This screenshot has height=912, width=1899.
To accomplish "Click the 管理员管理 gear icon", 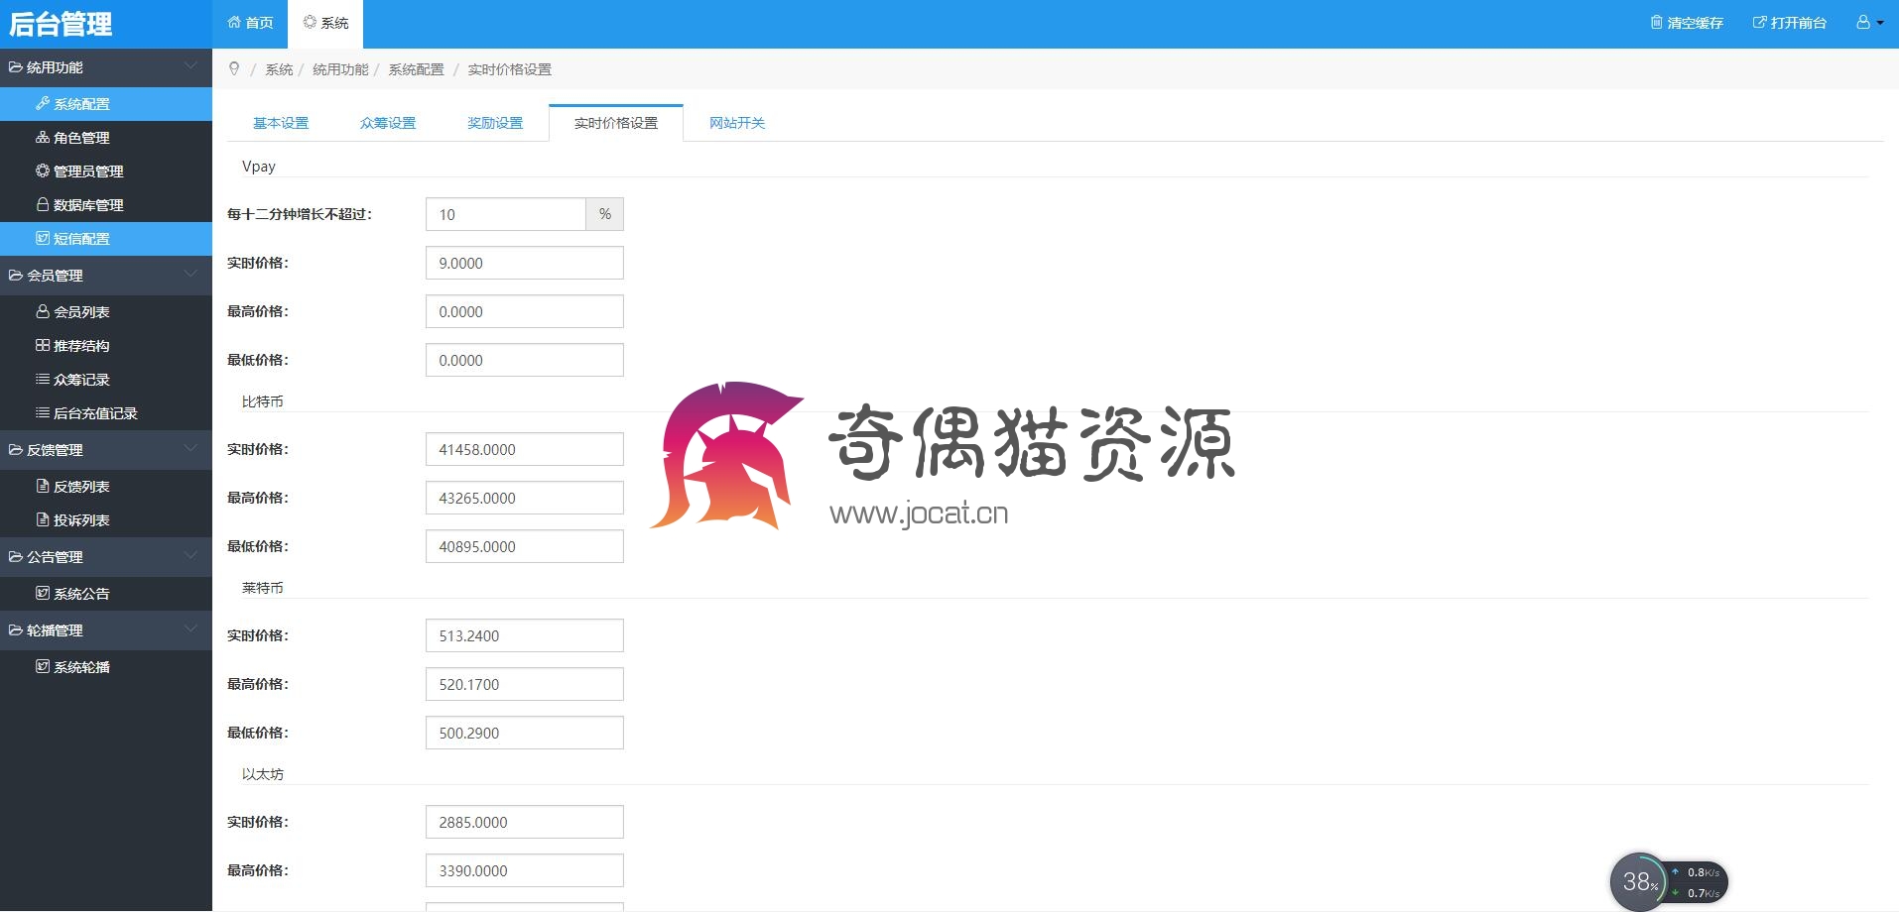I will pos(43,171).
